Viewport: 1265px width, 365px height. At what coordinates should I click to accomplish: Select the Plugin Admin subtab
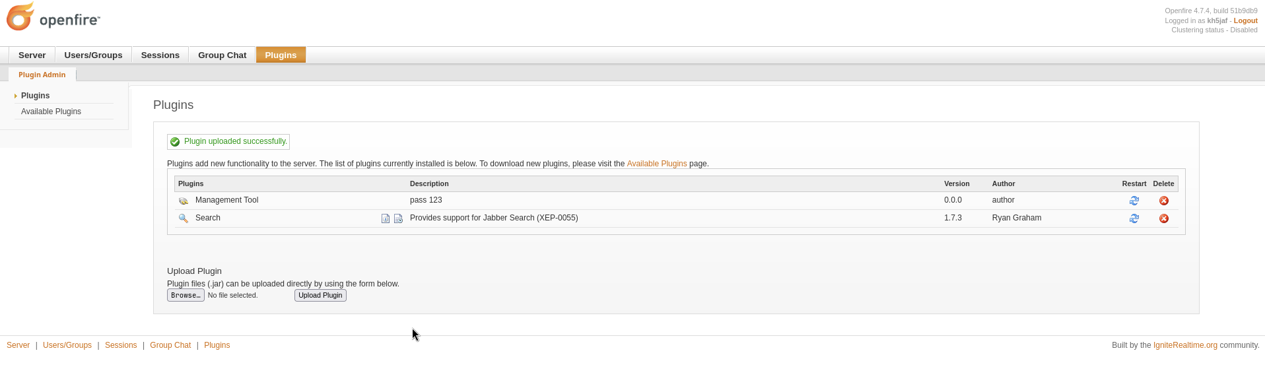coord(42,75)
